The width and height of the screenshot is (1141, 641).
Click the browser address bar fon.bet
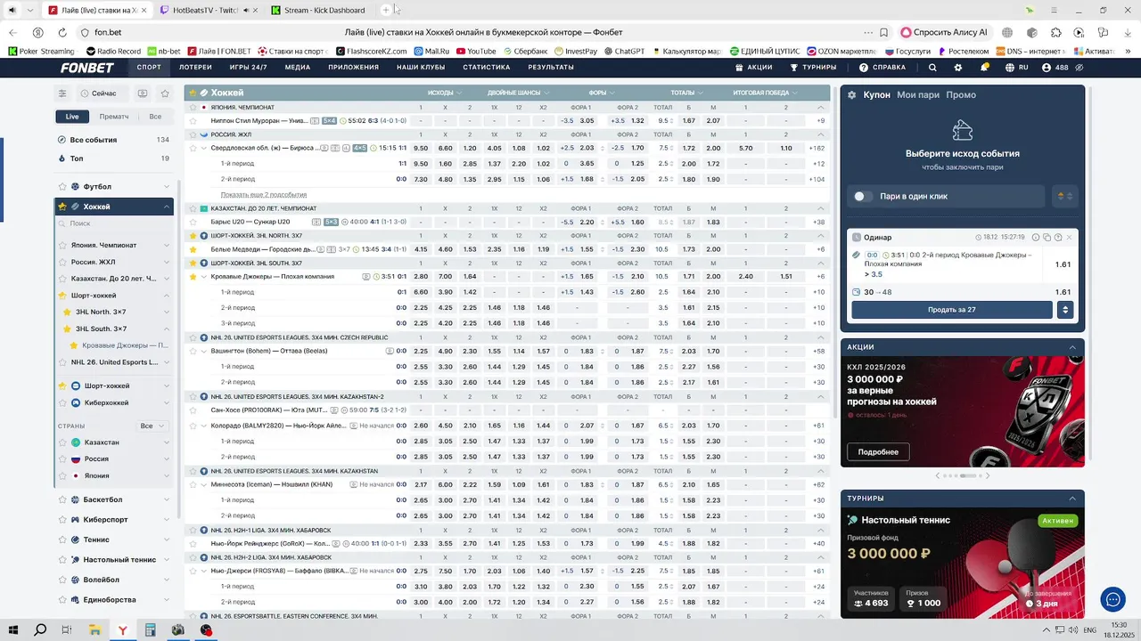tap(108, 32)
